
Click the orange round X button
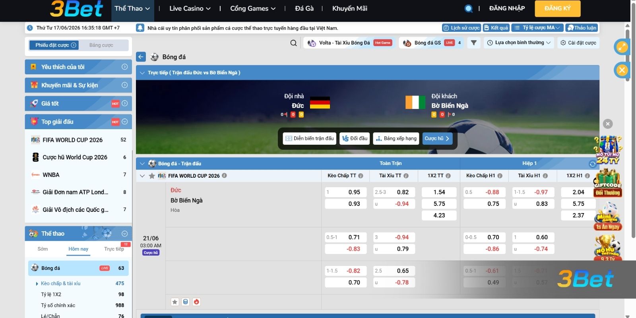pyautogui.click(x=622, y=70)
